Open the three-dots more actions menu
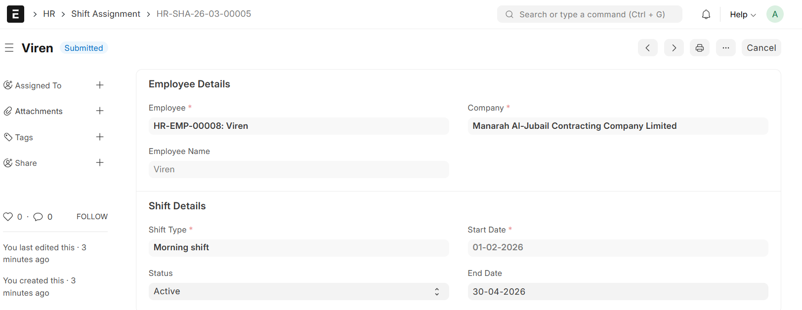Image resolution: width=802 pixels, height=310 pixels. pyautogui.click(x=725, y=48)
